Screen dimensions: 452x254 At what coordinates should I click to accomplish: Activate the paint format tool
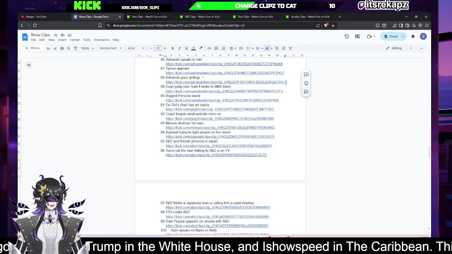point(76,48)
